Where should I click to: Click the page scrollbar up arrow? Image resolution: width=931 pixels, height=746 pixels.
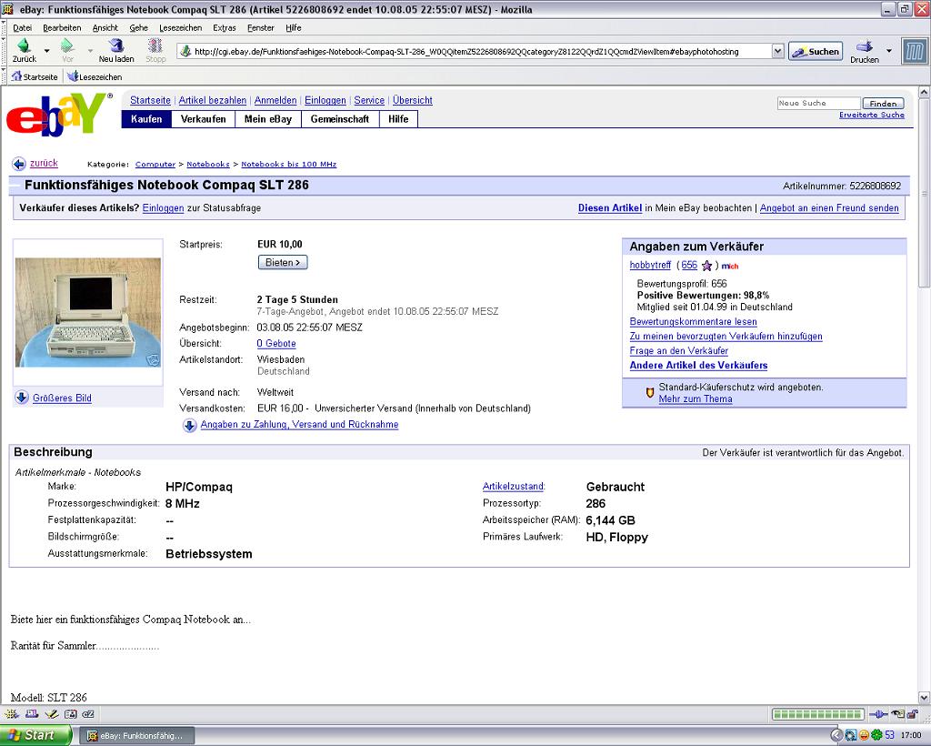(924, 93)
